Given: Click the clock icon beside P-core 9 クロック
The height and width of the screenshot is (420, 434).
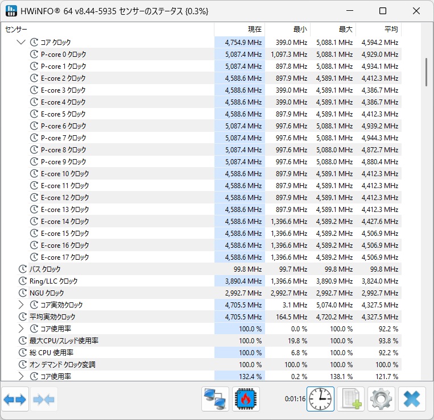Looking at the screenshot, I should [x=34, y=161].
